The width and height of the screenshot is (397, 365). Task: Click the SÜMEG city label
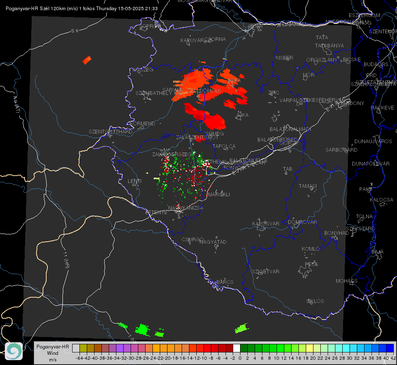pyautogui.click(x=215, y=133)
